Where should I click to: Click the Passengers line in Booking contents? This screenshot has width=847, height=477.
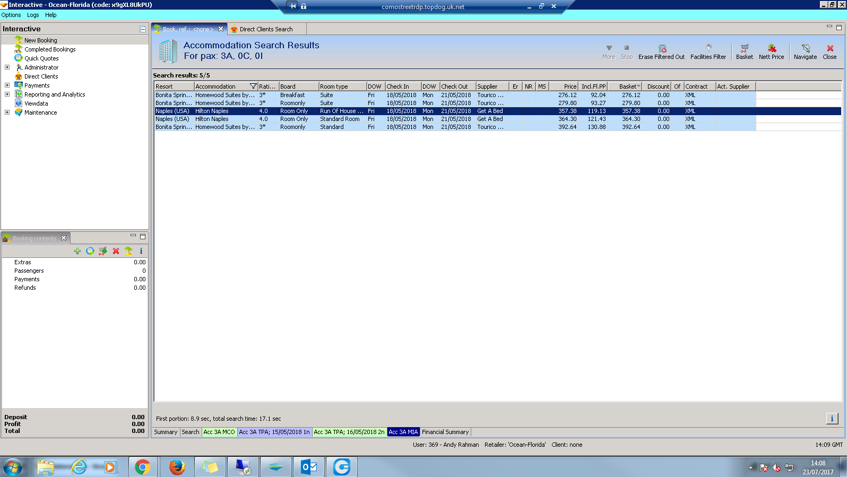click(75, 271)
